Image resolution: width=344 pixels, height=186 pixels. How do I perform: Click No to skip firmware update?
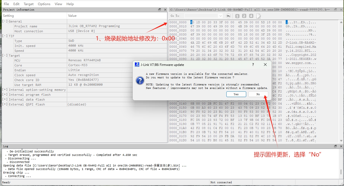[x=258, y=94]
